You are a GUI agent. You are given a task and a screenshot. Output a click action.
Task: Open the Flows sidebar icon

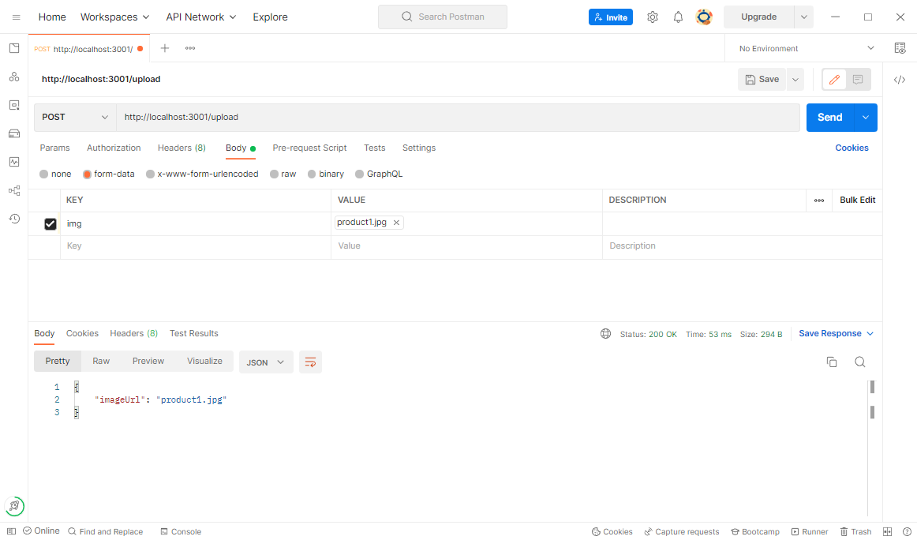tap(15, 191)
